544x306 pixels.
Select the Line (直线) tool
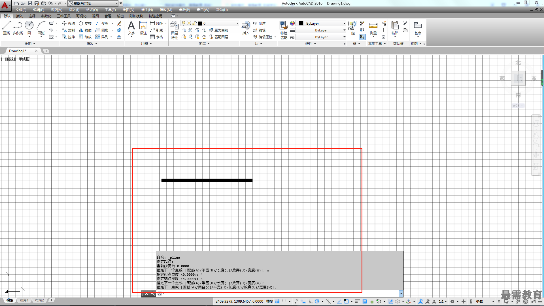pyautogui.click(x=6, y=28)
